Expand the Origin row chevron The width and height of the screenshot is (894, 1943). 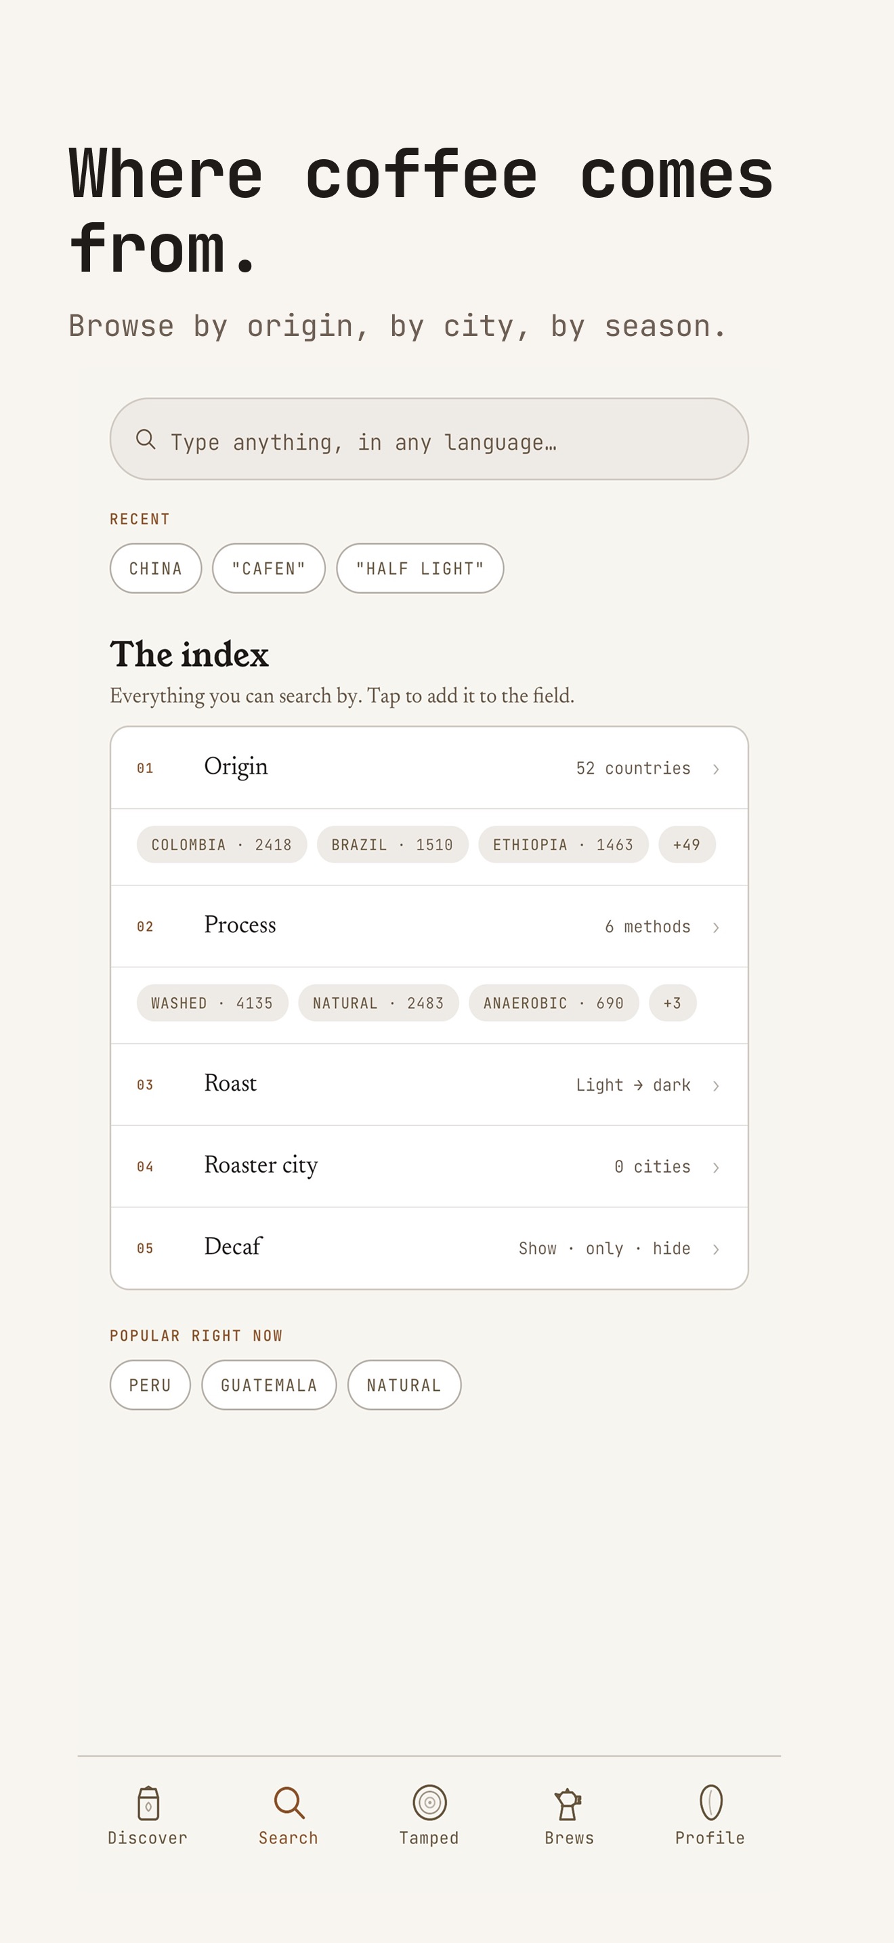[716, 769]
